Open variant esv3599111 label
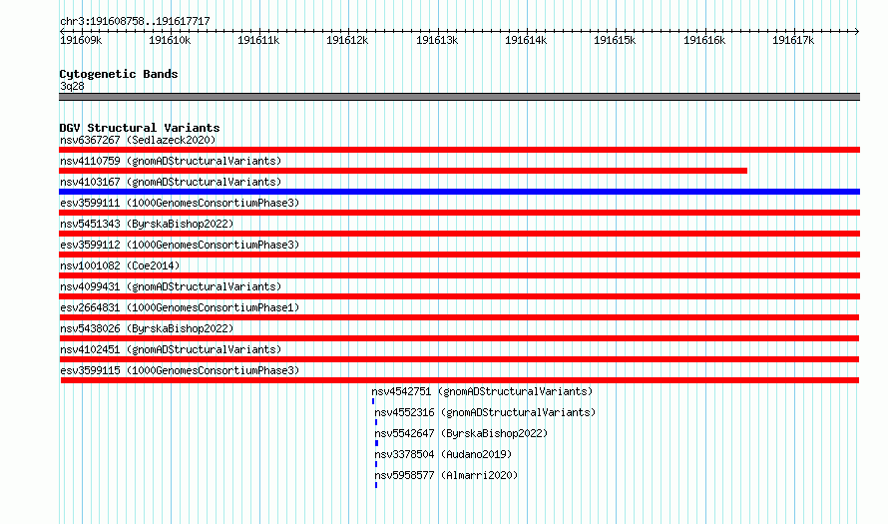Viewport: 888px width, 524px height. (x=180, y=203)
